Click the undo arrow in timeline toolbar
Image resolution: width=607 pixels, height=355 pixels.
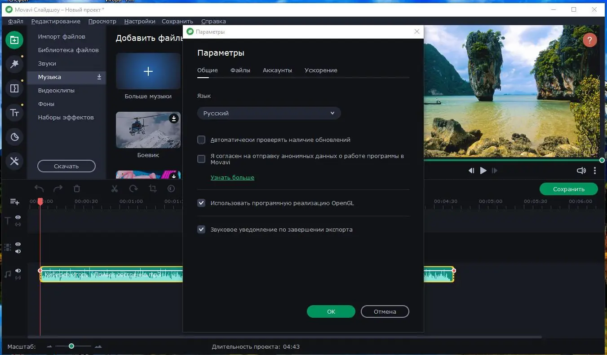39,189
